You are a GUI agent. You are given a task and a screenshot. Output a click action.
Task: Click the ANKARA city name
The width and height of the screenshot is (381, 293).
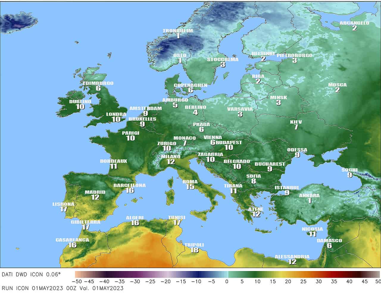(x=309, y=196)
